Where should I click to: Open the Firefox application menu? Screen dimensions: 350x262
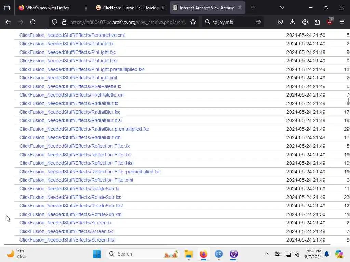342,22
